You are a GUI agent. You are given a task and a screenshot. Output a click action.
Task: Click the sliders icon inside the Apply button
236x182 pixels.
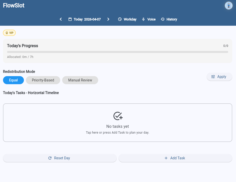click(x=213, y=77)
